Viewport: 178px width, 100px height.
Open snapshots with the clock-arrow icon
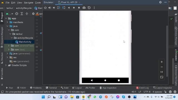tap(89, 8)
